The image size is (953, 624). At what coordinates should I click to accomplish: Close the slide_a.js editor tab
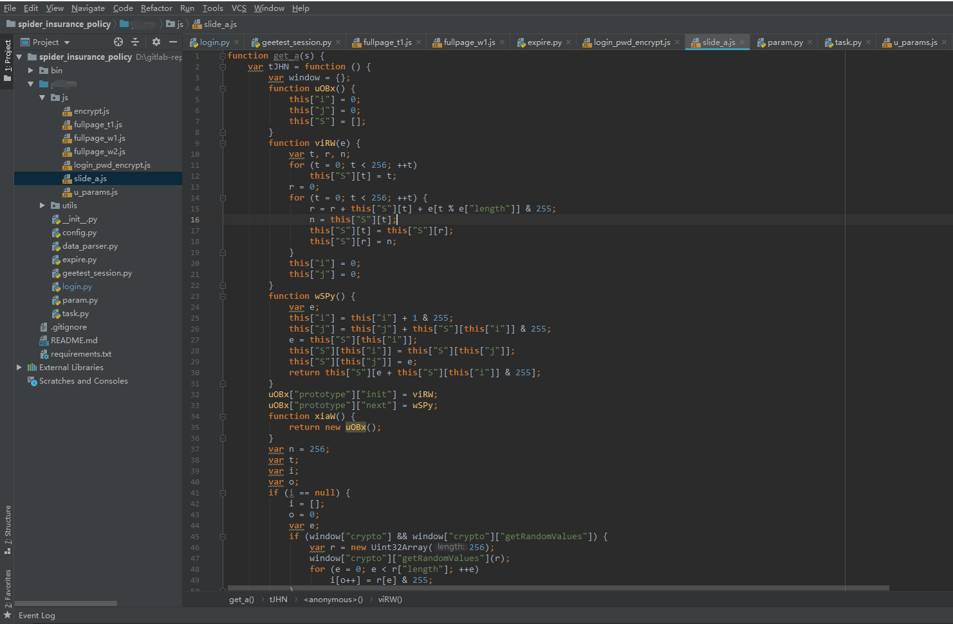pyautogui.click(x=742, y=42)
